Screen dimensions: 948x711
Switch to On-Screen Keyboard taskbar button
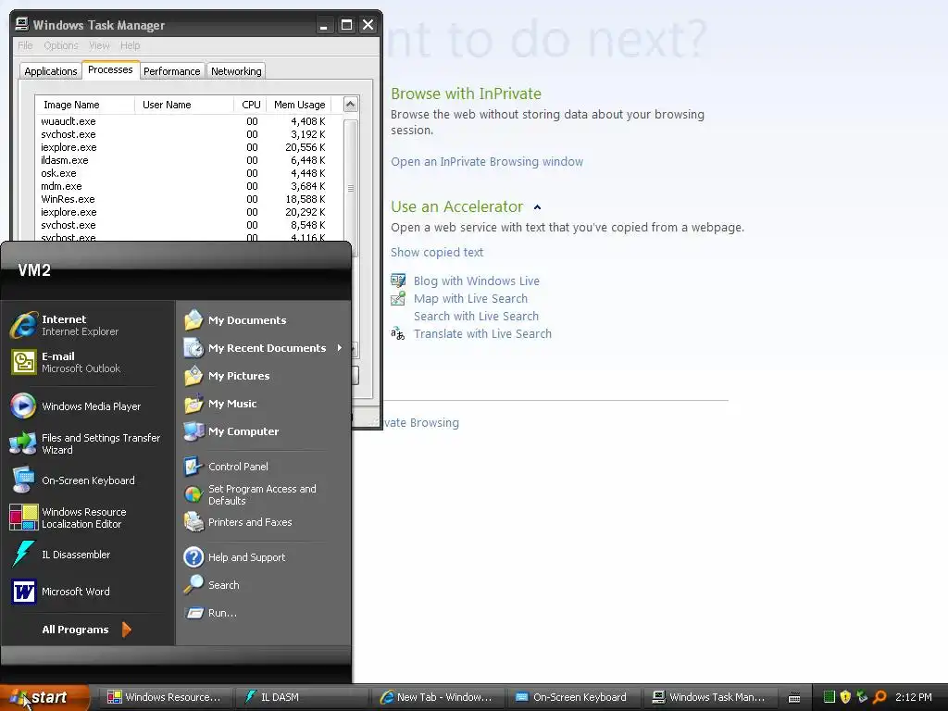point(572,697)
